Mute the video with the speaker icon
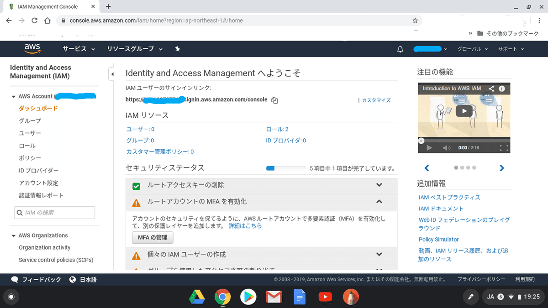Screen dimensions: 548x308 [x=447, y=148]
